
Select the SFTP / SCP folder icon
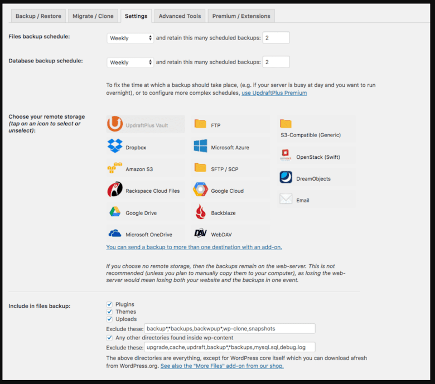click(200, 167)
